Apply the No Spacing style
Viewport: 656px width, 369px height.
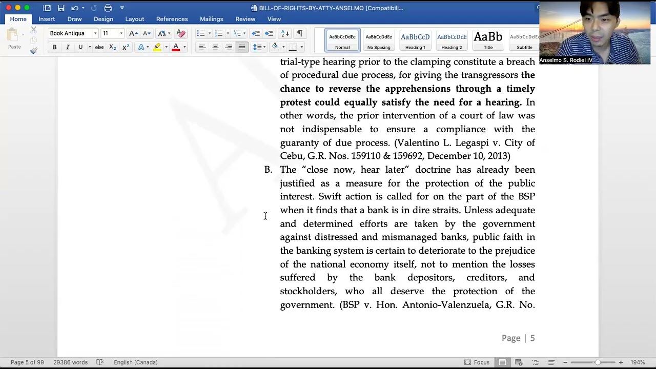click(x=379, y=40)
